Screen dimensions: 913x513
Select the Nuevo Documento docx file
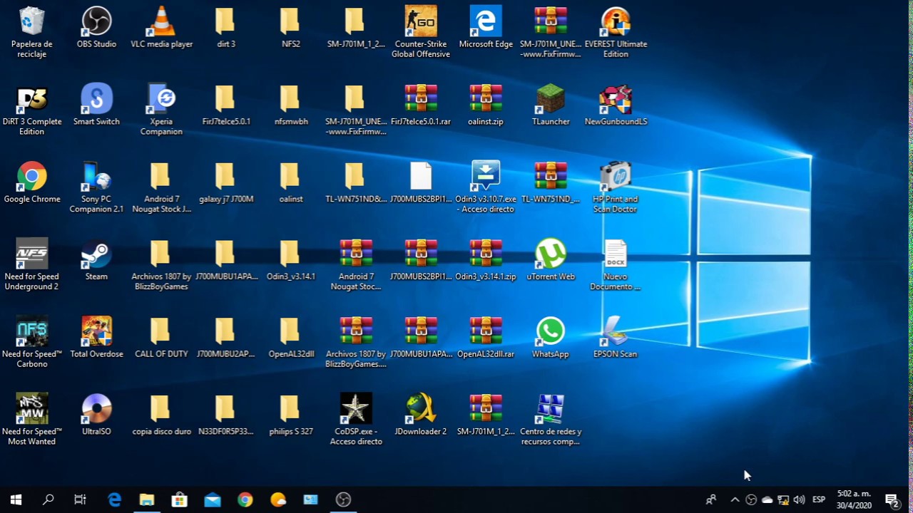[616, 265]
